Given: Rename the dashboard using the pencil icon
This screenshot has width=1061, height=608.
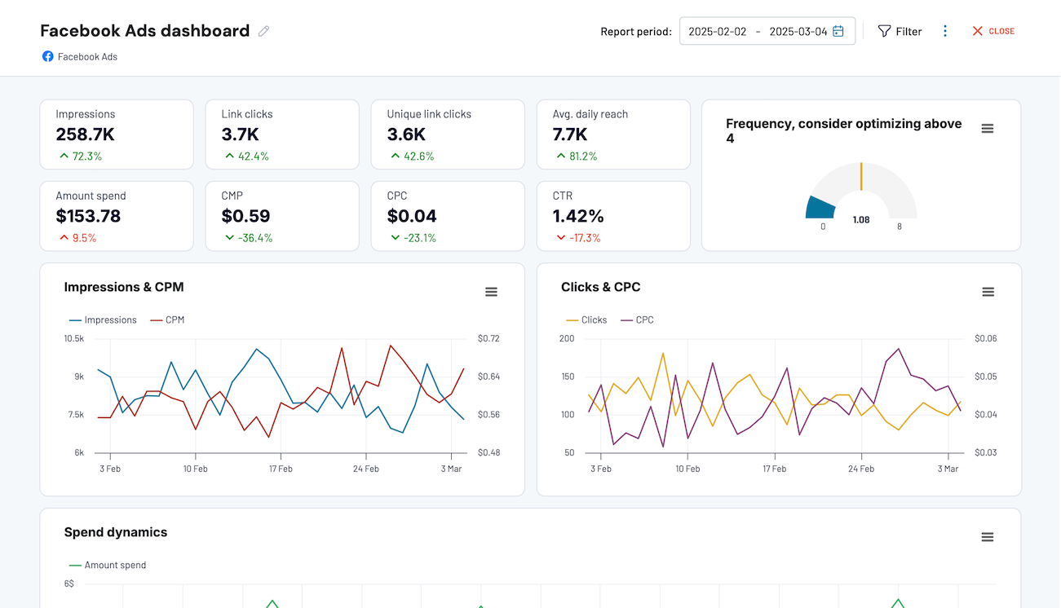Looking at the screenshot, I should point(263,30).
